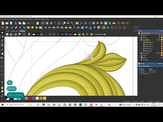
Task: Click the green plus add relief icon
Action: tap(104, 27)
